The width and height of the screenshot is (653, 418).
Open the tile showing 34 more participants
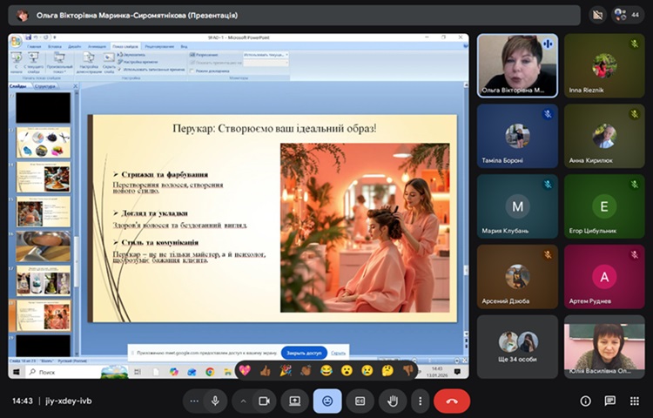click(518, 347)
